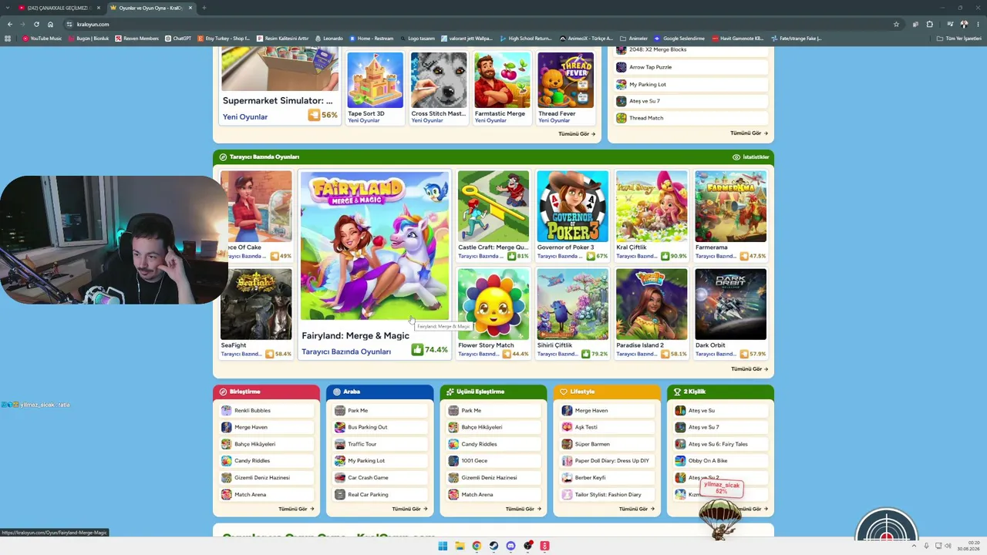Click Tümünü Gör in the Araba list

409,509
